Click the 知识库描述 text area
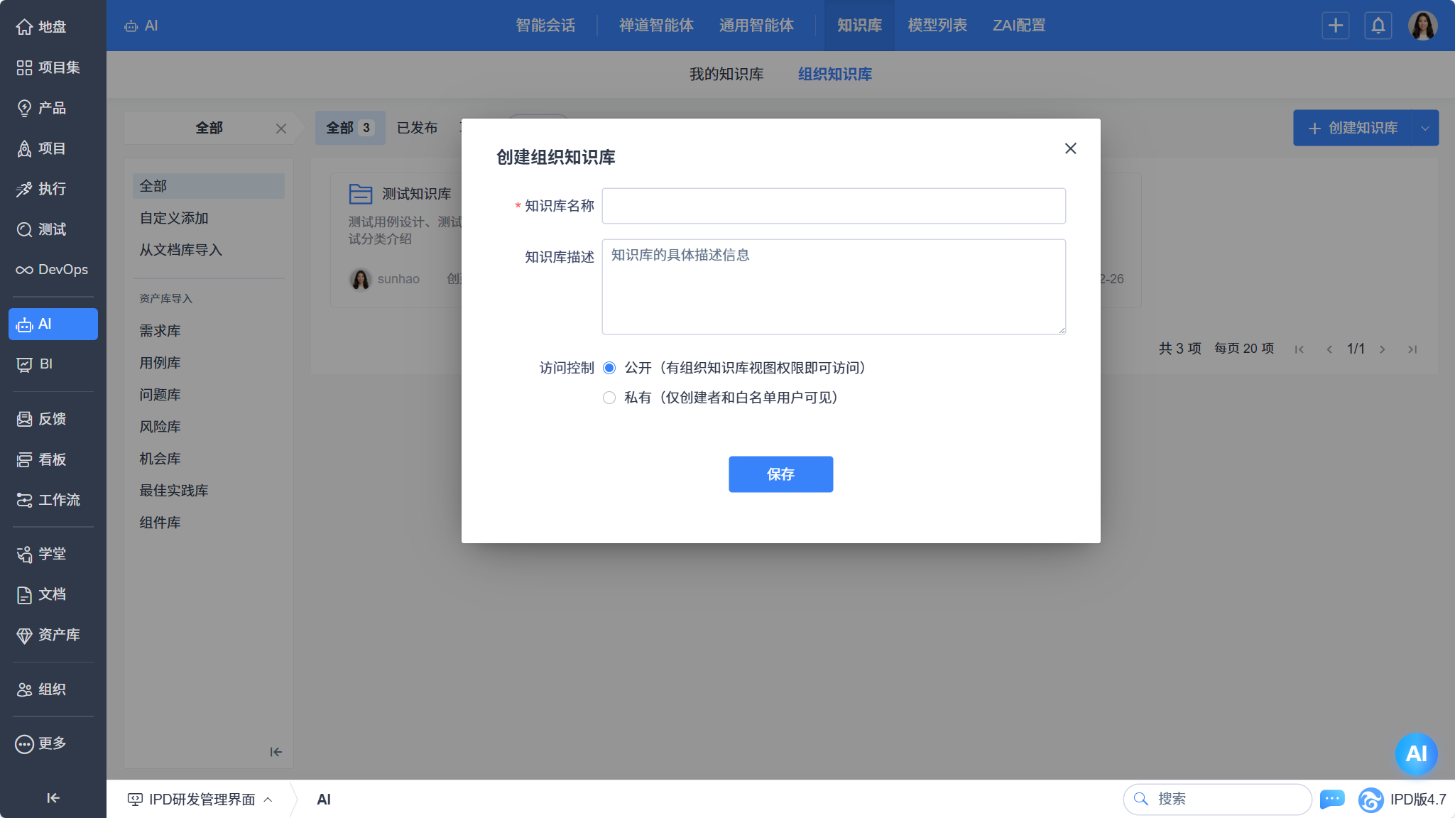 click(x=833, y=287)
